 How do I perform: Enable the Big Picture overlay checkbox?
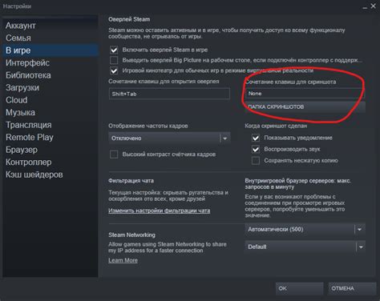(x=114, y=60)
